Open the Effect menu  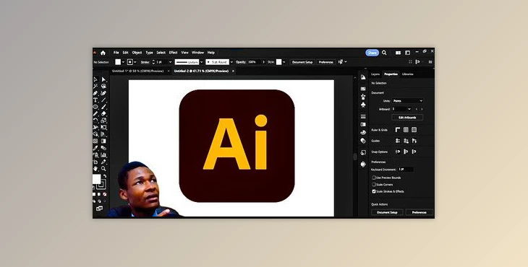173,53
